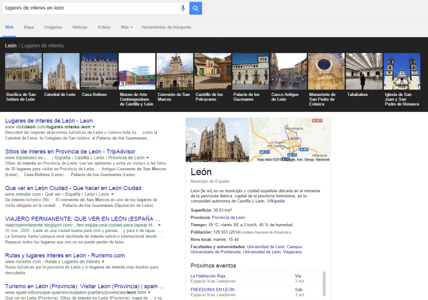
Task: Switch to the Imágenes tab
Action: [53, 27]
